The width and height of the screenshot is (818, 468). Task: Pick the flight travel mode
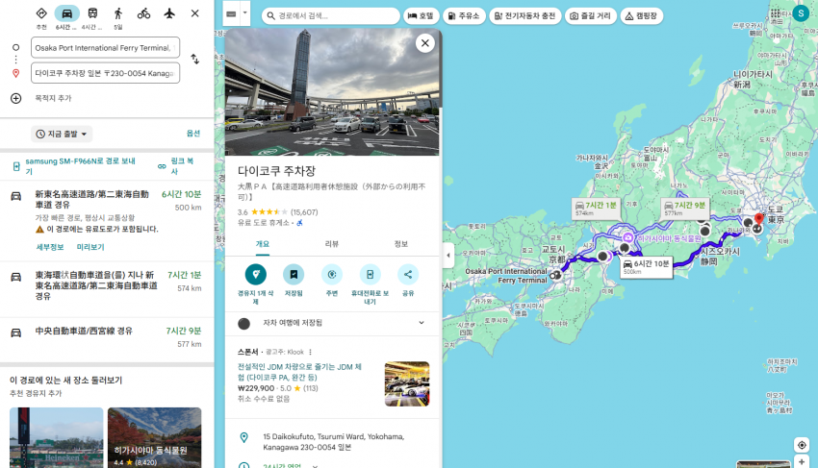tap(169, 13)
